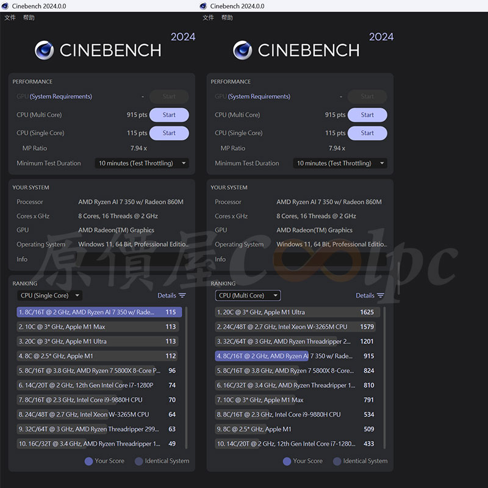Start the CPU (Single Core) test in left window

pos(169,133)
